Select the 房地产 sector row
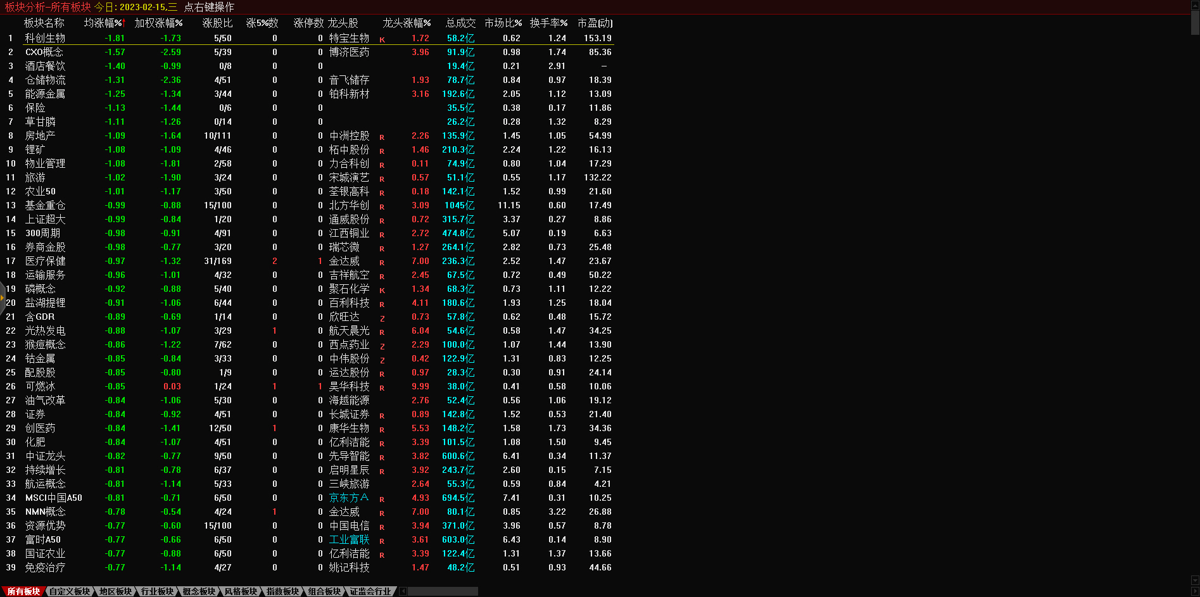1200x597 pixels. 40,135
